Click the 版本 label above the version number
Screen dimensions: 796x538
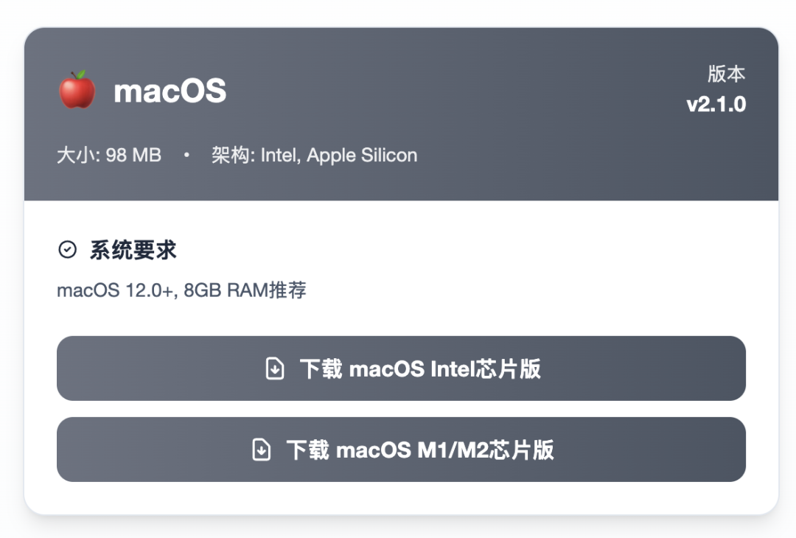coord(727,74)
